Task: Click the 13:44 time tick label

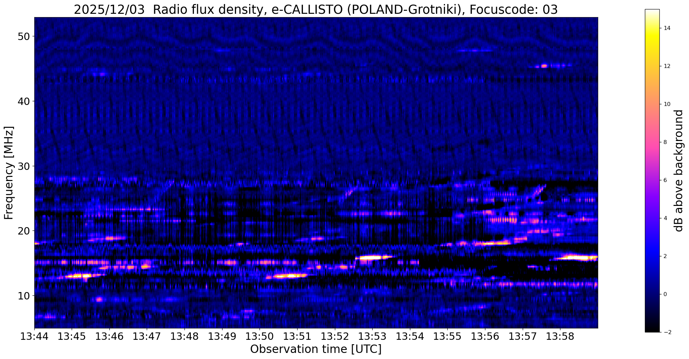Action: click(34, 336)
